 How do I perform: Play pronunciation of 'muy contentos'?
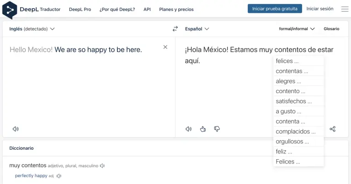pos(102,166)
